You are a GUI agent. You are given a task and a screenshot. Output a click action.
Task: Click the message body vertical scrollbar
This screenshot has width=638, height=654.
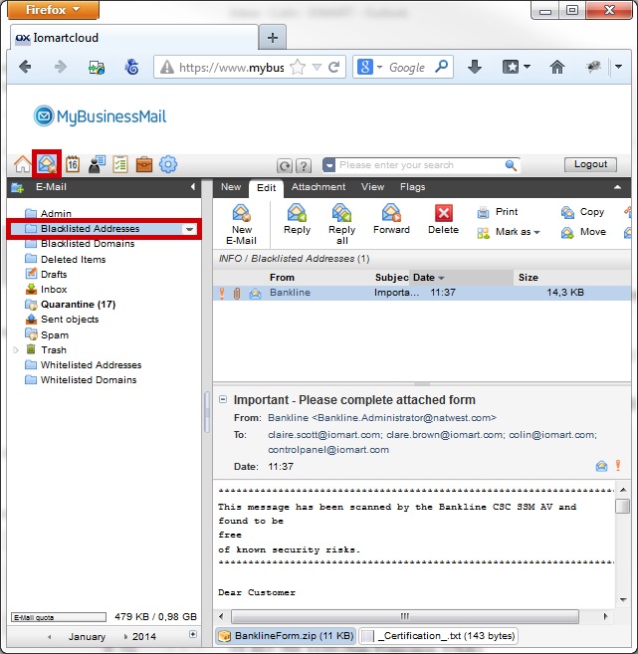[622, 557]
